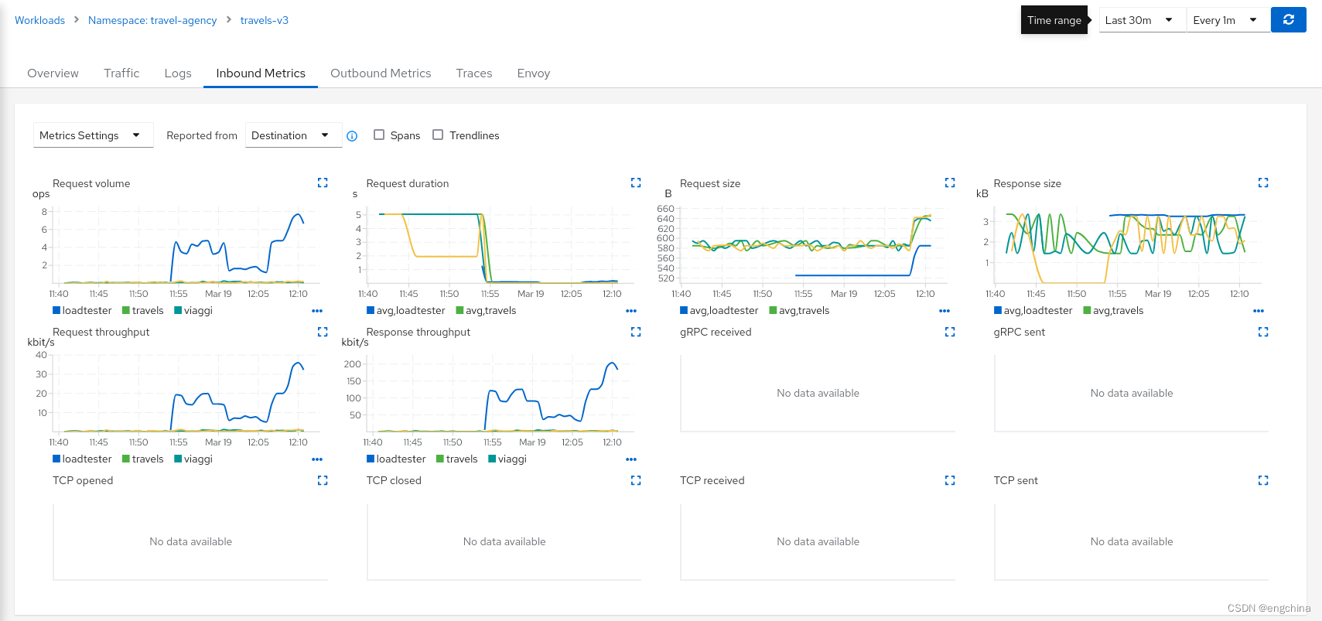Open the Every 1m refresh interval dropdown

[x=1228, y=20]
